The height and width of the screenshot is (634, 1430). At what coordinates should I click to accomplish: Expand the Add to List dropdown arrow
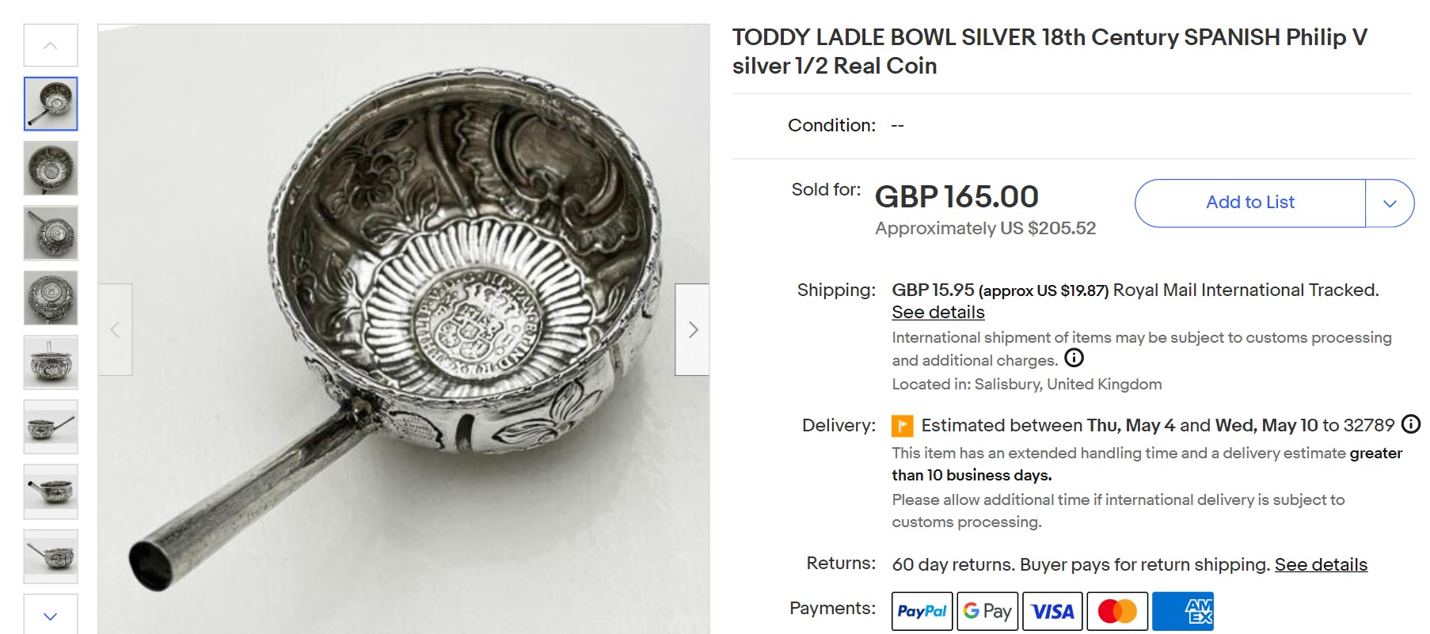tap(1390, 203)
